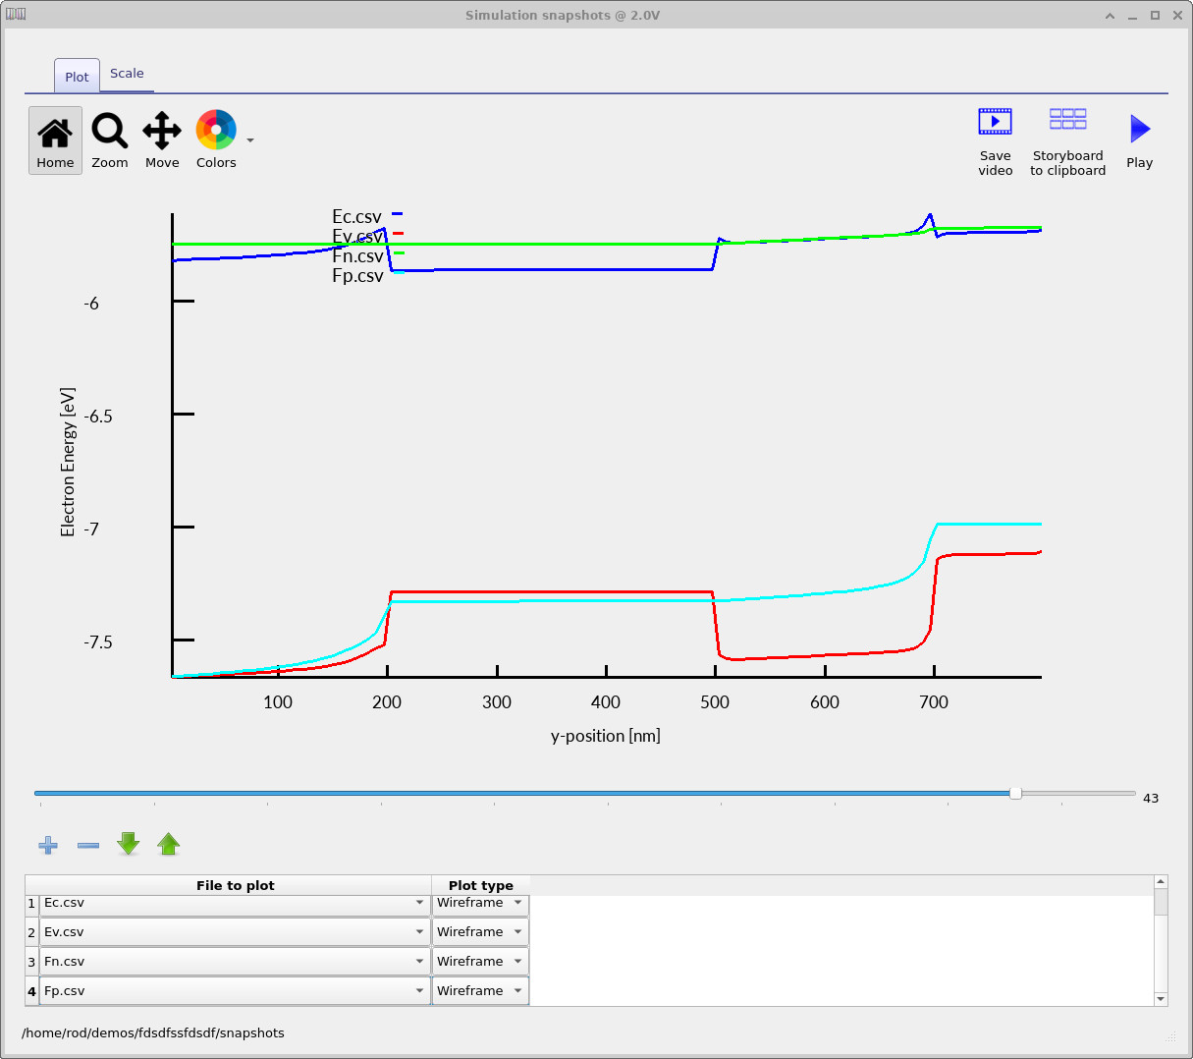Select row header number 3
The height and width of the screenshot is (1059, 1193).
pos(32,962)
